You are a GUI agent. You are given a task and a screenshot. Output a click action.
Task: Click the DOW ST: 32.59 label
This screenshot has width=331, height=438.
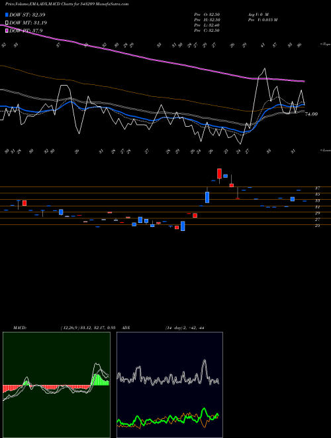tap(27, 15)
